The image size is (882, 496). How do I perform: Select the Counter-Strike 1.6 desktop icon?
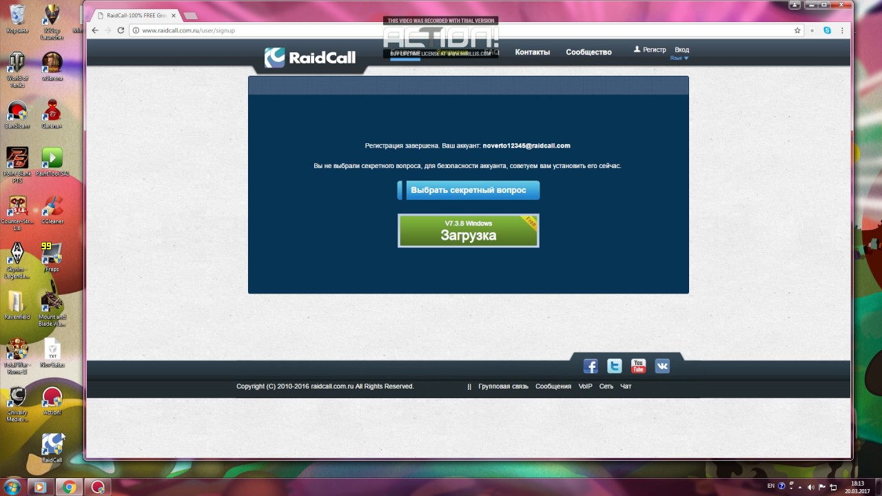click(x=17, y=212)
